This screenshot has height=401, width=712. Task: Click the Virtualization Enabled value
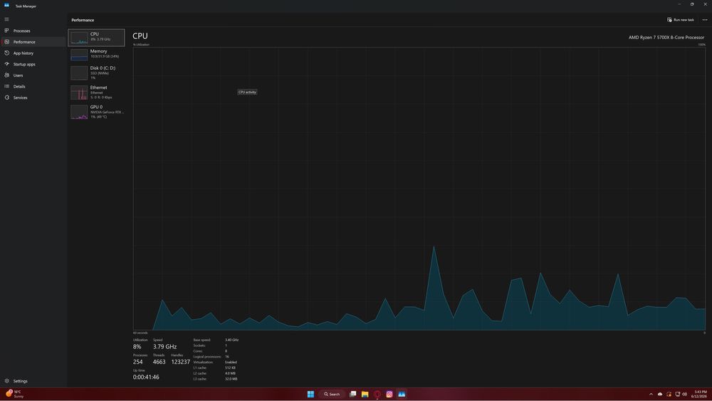tap(231, 362)
